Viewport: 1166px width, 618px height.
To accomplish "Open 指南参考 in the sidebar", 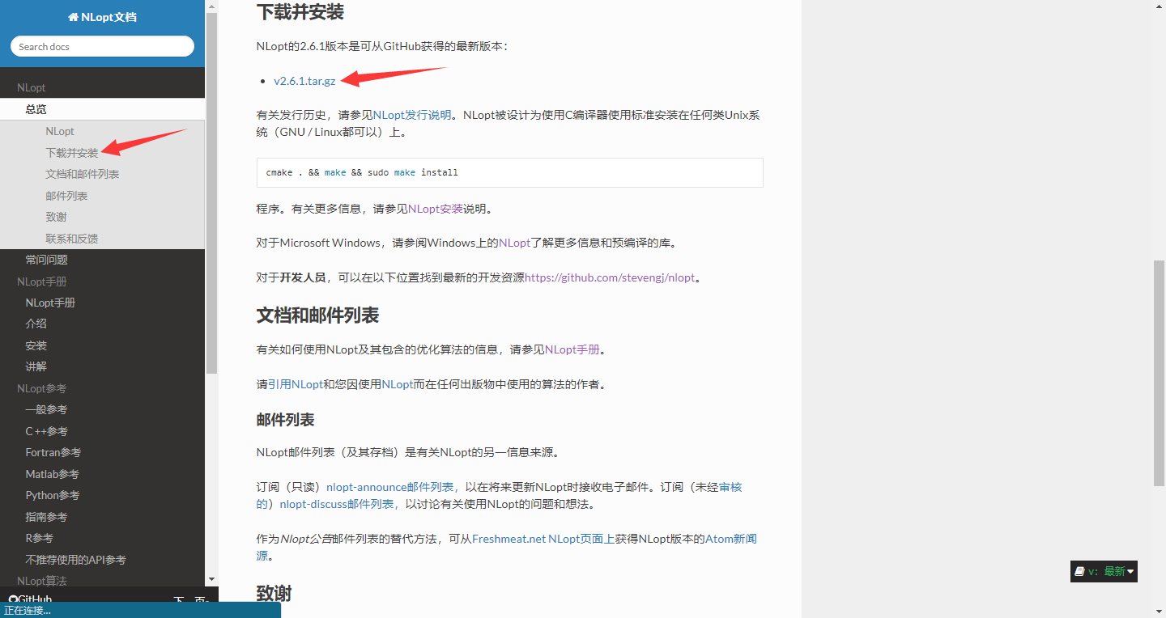I will 47,517.
